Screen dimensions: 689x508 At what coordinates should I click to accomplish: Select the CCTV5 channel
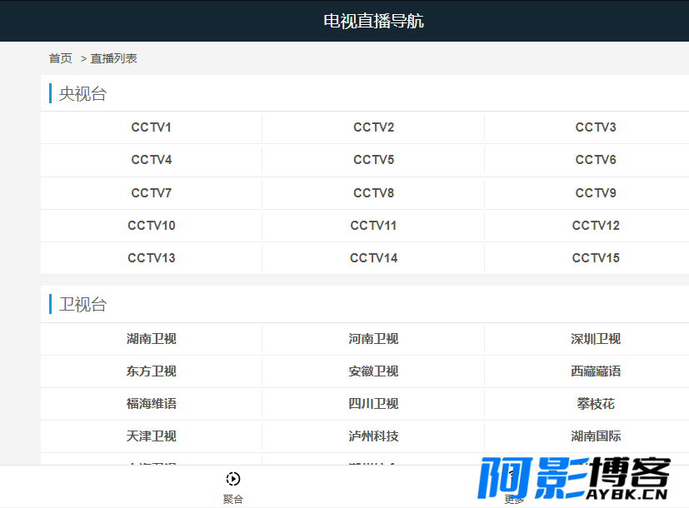coord(373,160)
